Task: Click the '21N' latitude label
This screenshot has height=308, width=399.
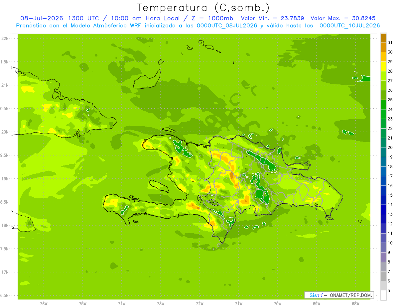Action: 5,85
